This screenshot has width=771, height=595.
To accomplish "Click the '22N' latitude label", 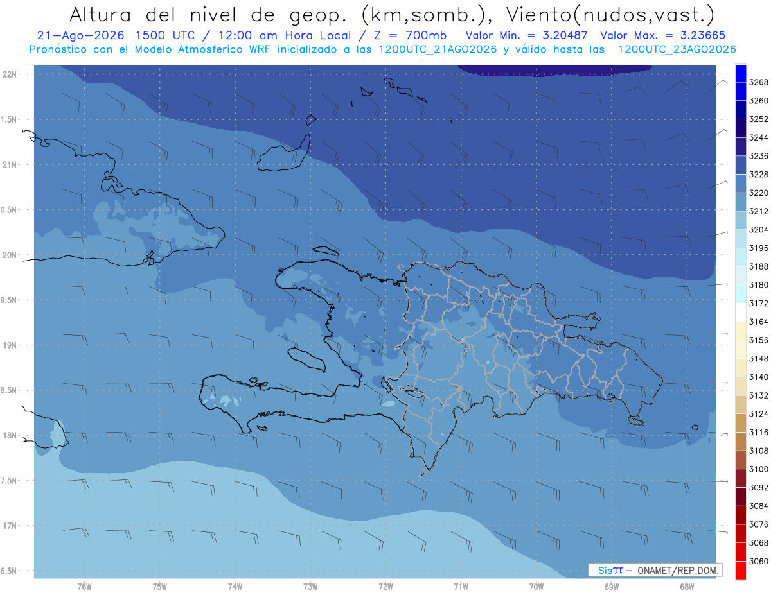I will tap(10, 74).
